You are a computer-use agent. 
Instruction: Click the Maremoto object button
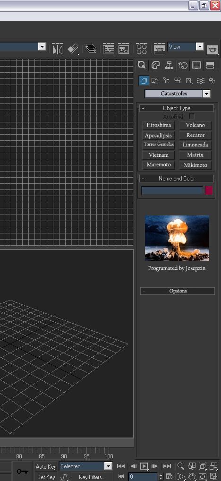[x=159, y=165]
